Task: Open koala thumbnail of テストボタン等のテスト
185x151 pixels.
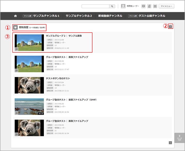Action: [x=29, y=85]
